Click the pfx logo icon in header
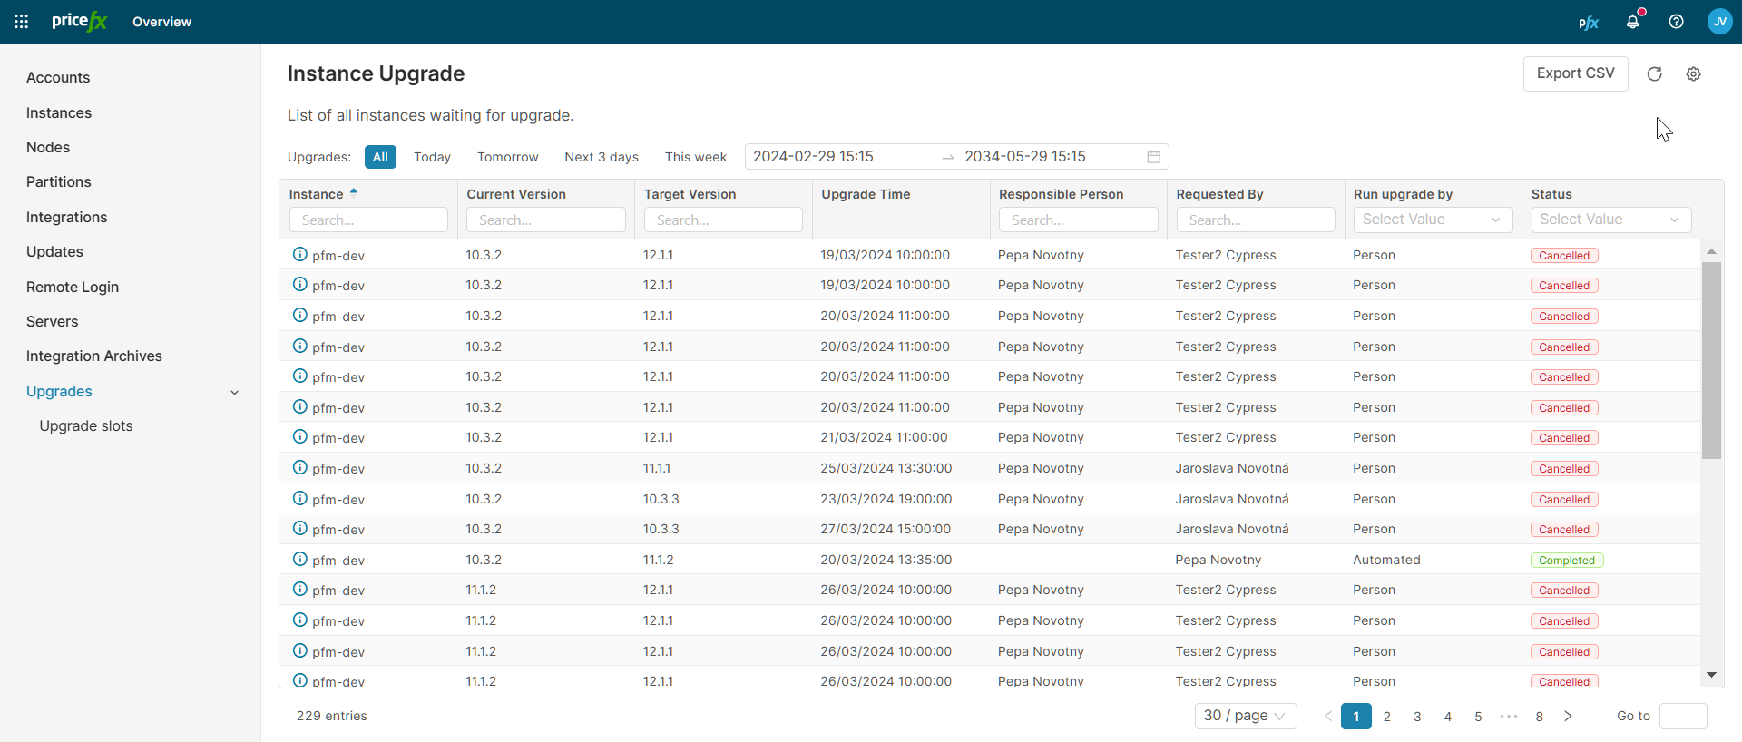This screenshot has height=742, width=1742. point(1588,22)
